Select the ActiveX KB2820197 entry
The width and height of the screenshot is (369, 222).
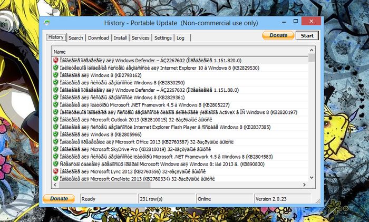pos(179,112)
